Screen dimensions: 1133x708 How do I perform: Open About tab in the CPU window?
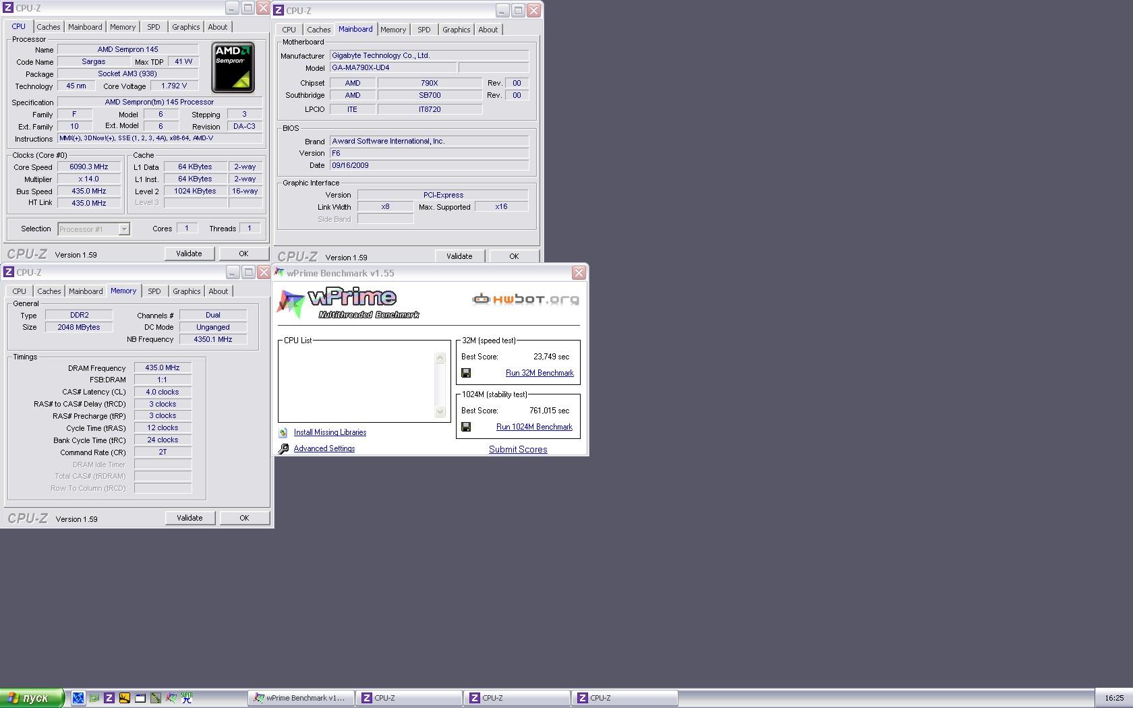tap(218, 27)
